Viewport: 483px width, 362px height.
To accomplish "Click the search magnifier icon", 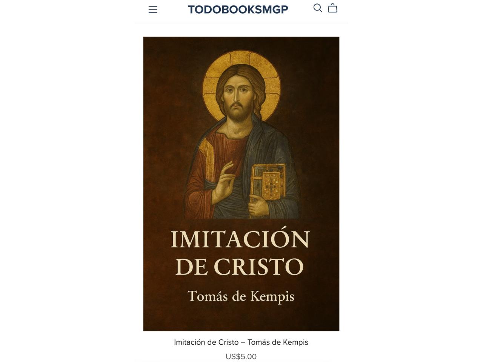I will click(x=318, y=8).
